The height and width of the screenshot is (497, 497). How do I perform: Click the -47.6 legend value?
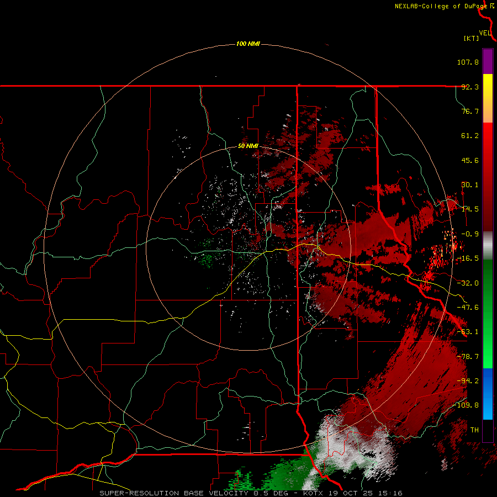[x=468, y=308]
